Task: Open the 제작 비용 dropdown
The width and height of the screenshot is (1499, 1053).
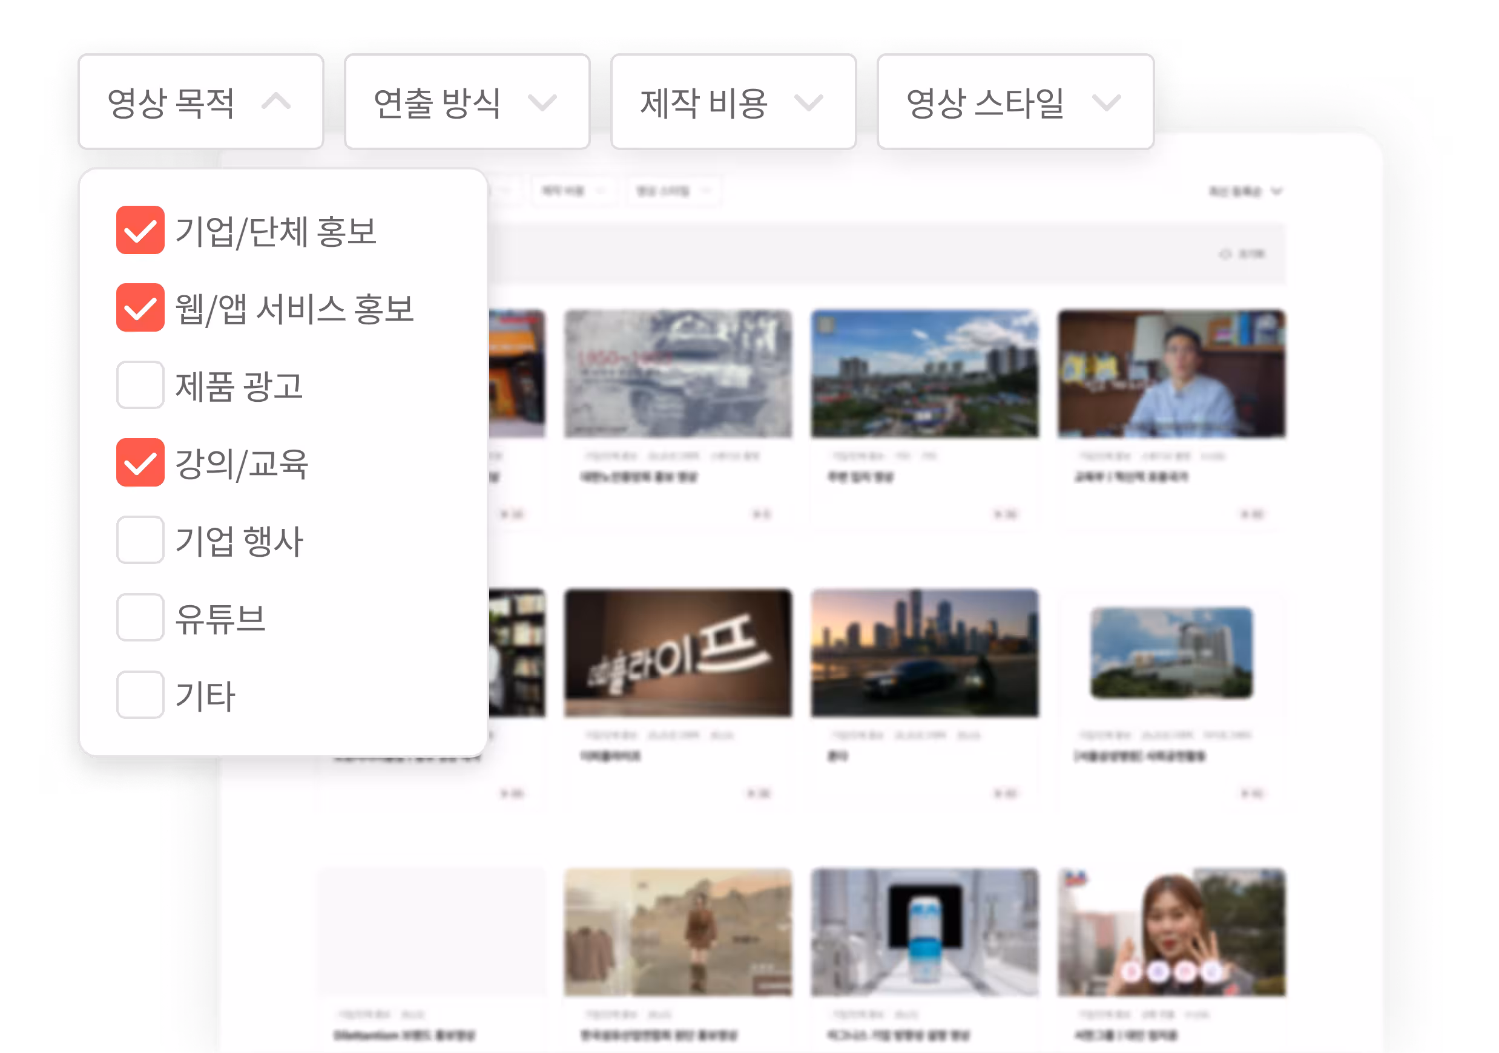Action: click(x=733, y=102)
